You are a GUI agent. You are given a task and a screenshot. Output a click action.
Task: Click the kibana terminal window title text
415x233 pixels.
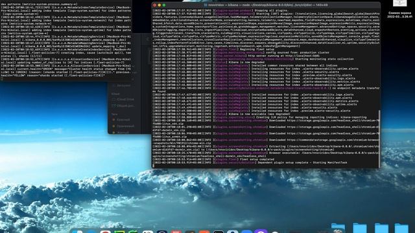click(268, 5)
